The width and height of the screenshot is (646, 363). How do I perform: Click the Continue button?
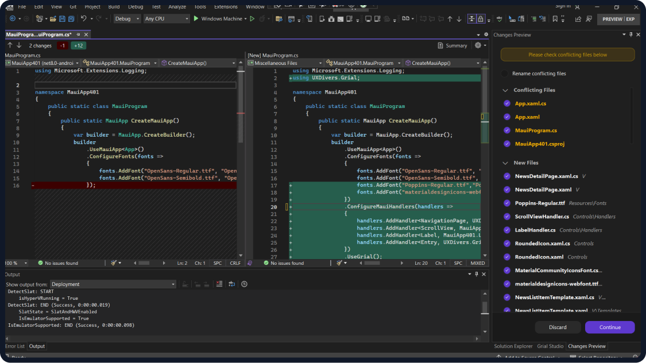pyautogui.click(x=609, y=327)
